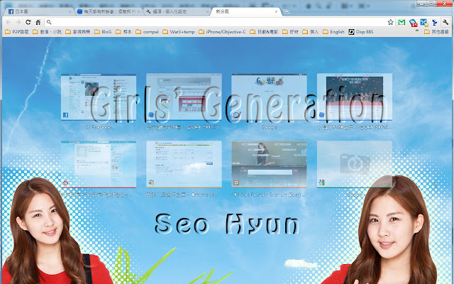Image resolution: width=454 pixels, height=284 pixels.
Task: Close the PIXNET blog tab
Action: pos(139,11)
